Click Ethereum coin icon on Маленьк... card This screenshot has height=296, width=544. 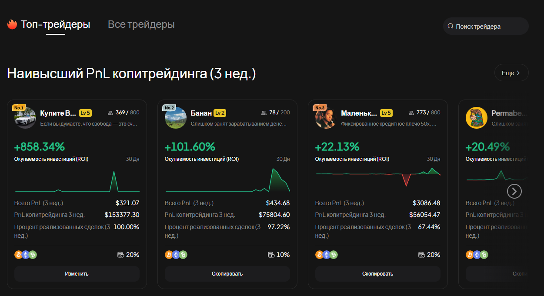[x=326, y=255]
